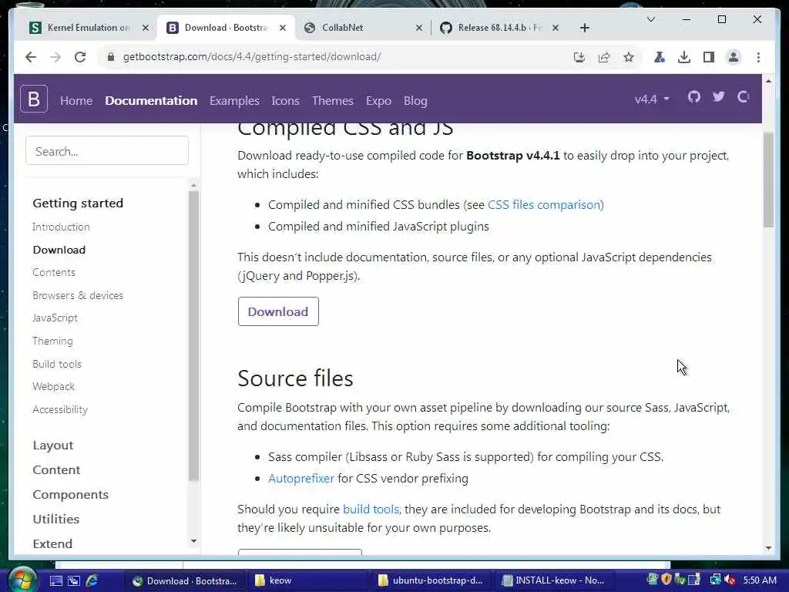Open the Windows Start orb
Screen dimensions: 789x592
click(22, 580)
